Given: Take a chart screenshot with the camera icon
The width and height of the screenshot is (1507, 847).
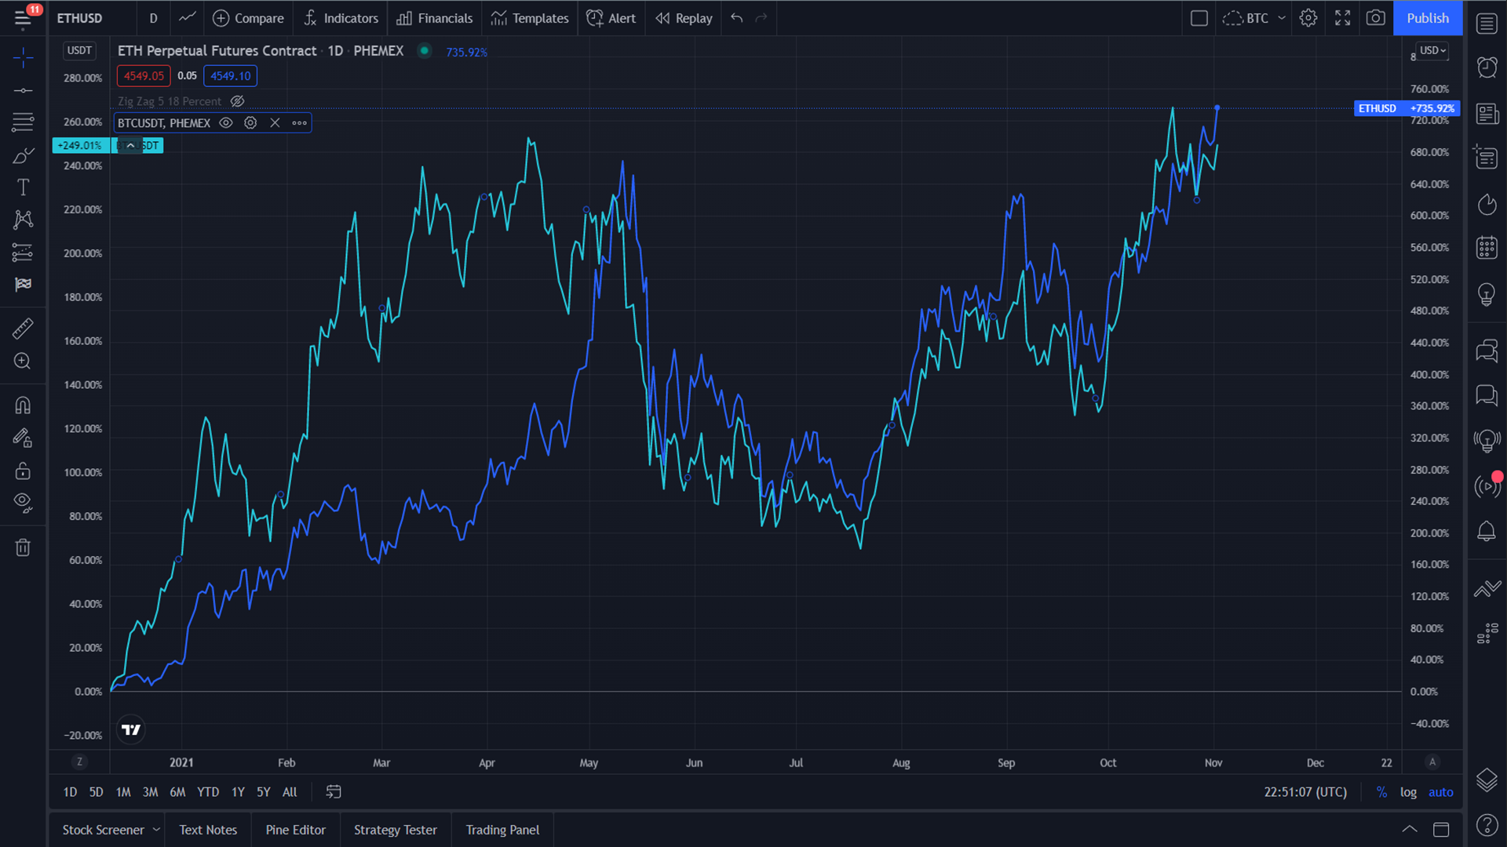Looking at the screenshot, I should pos(1375,17).
